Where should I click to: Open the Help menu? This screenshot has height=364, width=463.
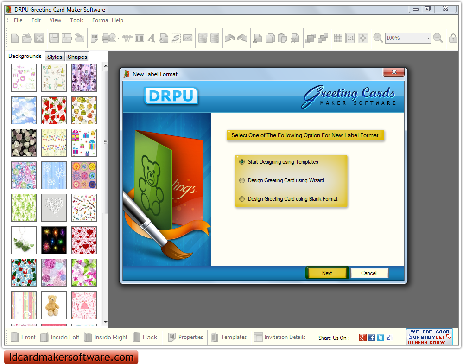[117, 20]
